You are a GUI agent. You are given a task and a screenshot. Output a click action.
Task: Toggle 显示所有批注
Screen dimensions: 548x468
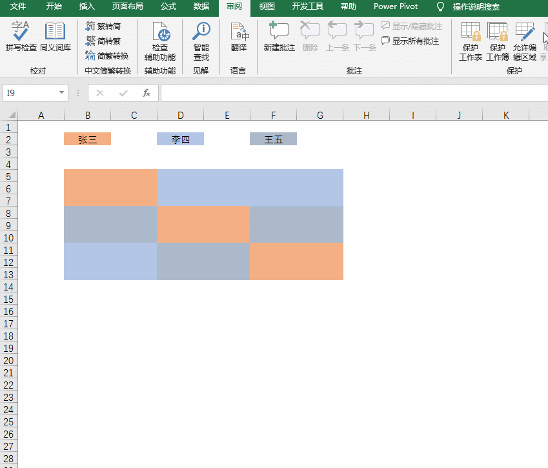click(x=410, y=41)
